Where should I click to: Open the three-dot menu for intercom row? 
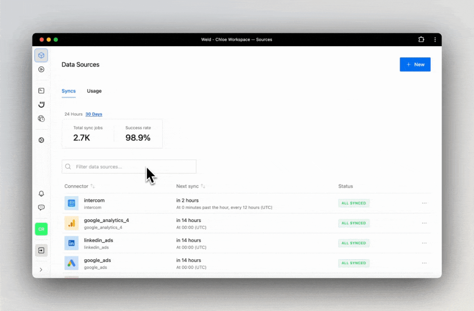click(424, 203)
